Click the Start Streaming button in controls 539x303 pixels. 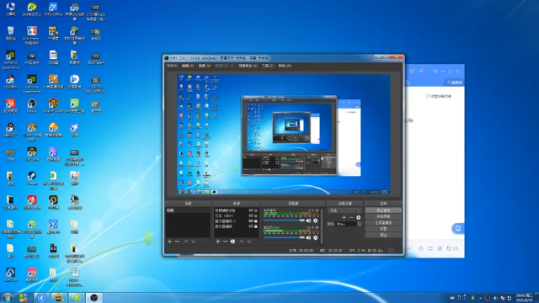(x=383, y=210)
